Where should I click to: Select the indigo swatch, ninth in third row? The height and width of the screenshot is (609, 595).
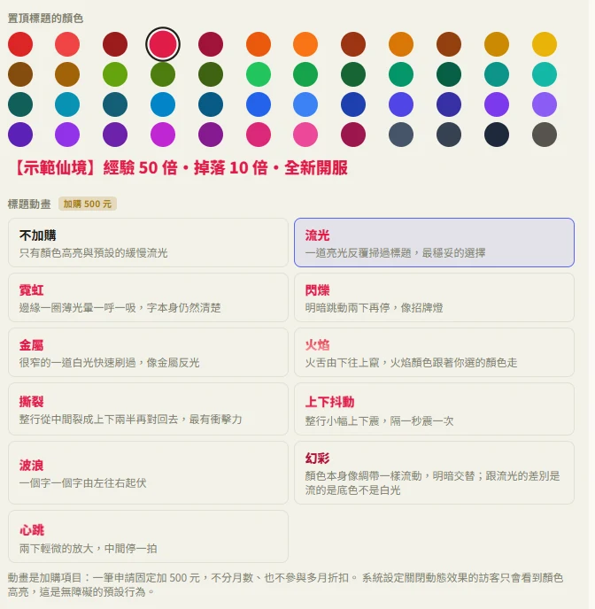[x=401, y=104]
